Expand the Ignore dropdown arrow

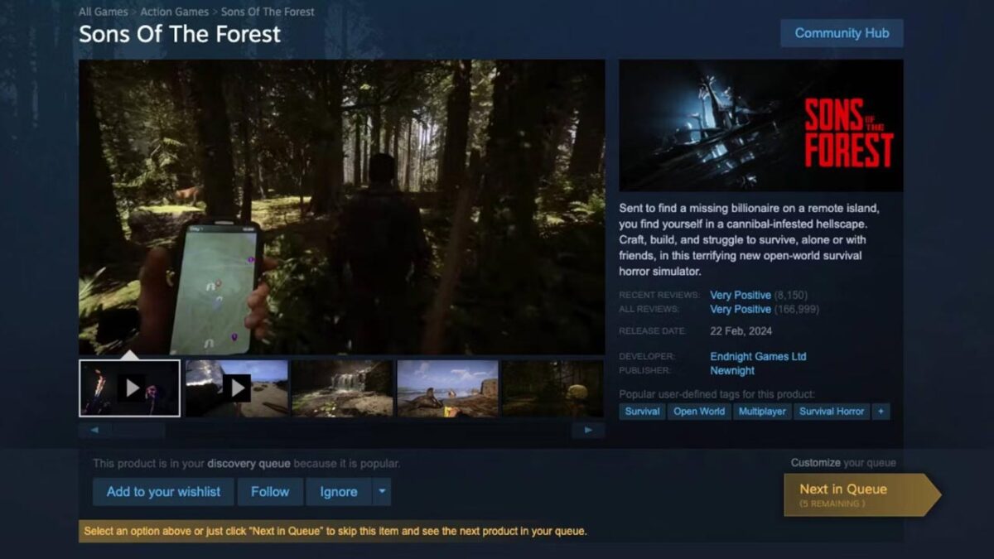coord(382,492)
